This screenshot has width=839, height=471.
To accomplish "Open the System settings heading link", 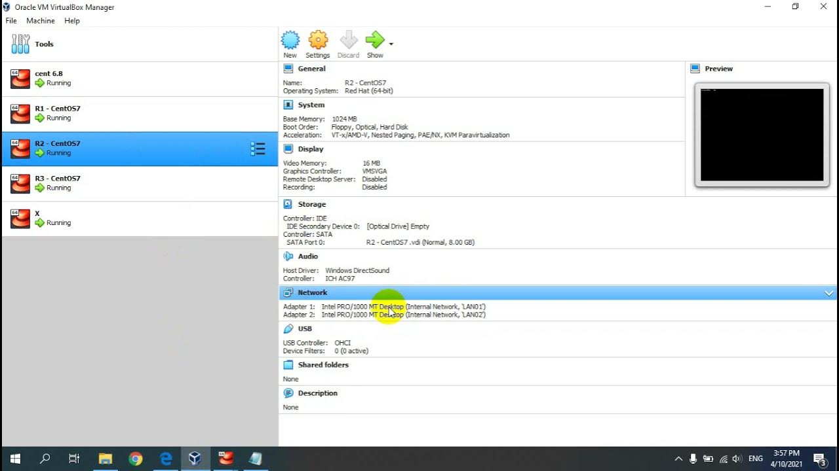I will click(x=311, y=105).
